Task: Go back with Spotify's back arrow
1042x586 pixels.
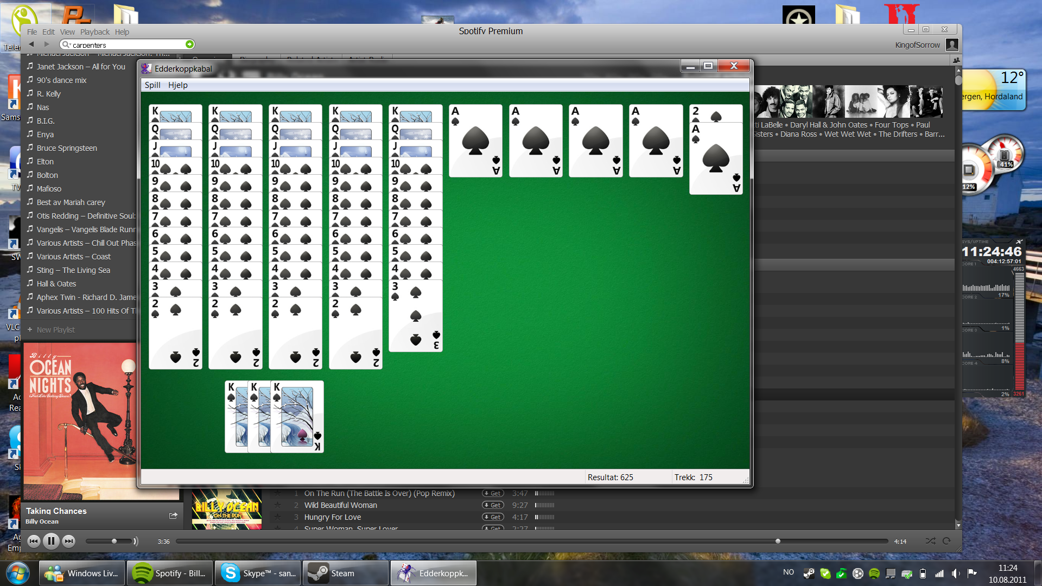Action: tap(31, 44)
